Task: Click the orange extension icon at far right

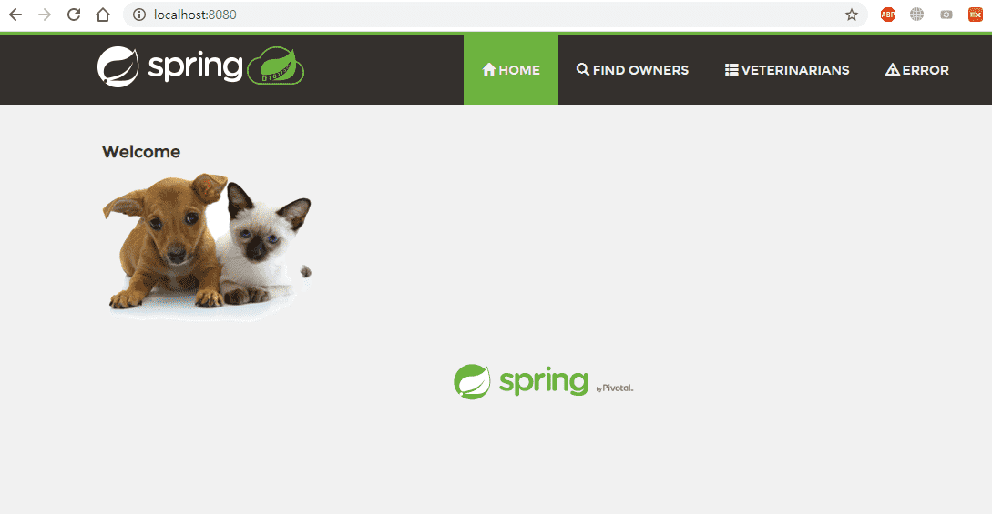Action: pyautogui.click(x=976, y=15)
